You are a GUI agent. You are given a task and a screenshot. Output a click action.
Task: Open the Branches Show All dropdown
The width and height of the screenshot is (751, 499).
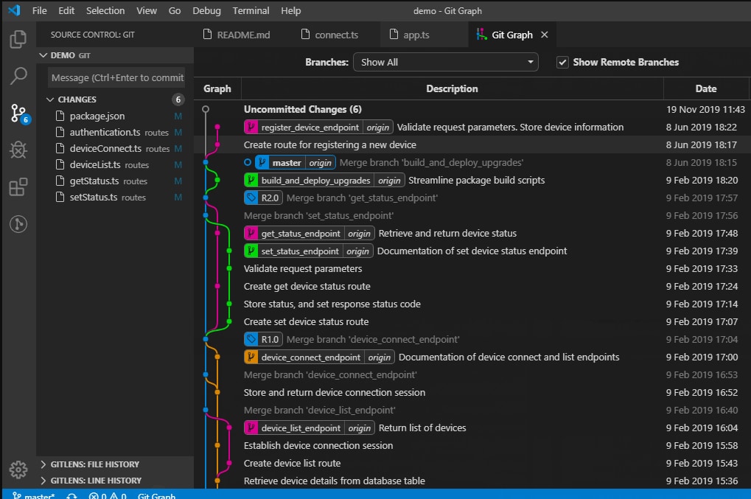445,62
